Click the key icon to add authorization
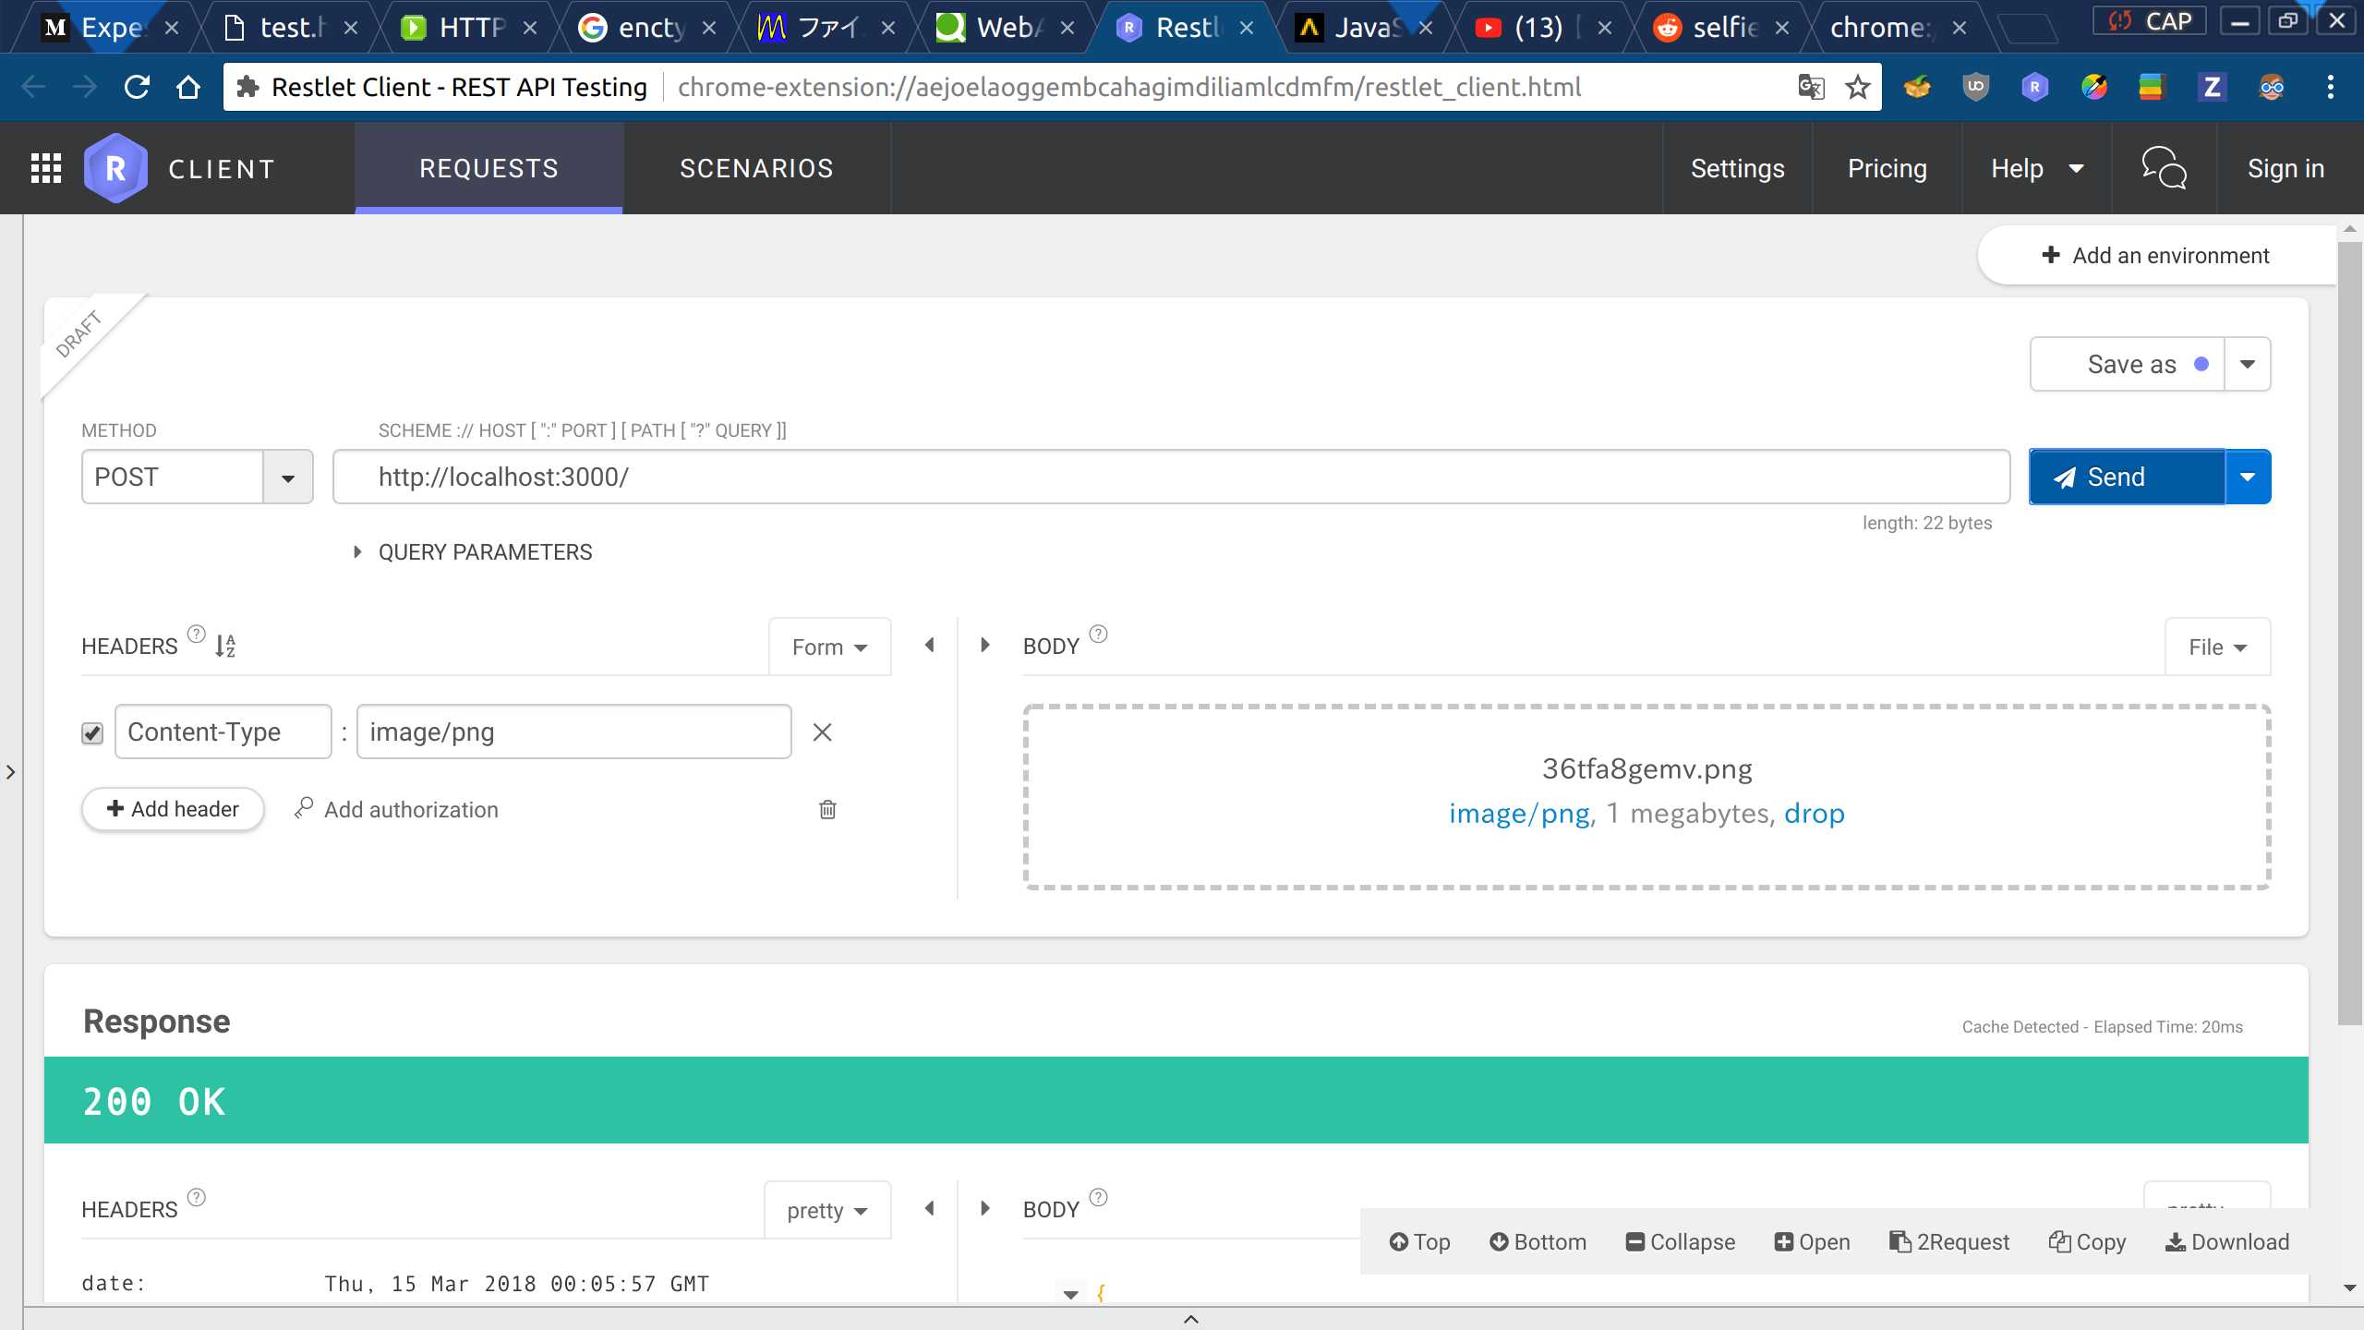 (x=303, y=808)
